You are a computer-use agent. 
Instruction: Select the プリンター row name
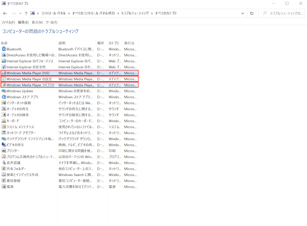(x=13, y=151)
